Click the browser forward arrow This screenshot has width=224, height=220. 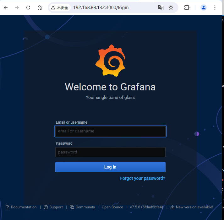[17, 8]
